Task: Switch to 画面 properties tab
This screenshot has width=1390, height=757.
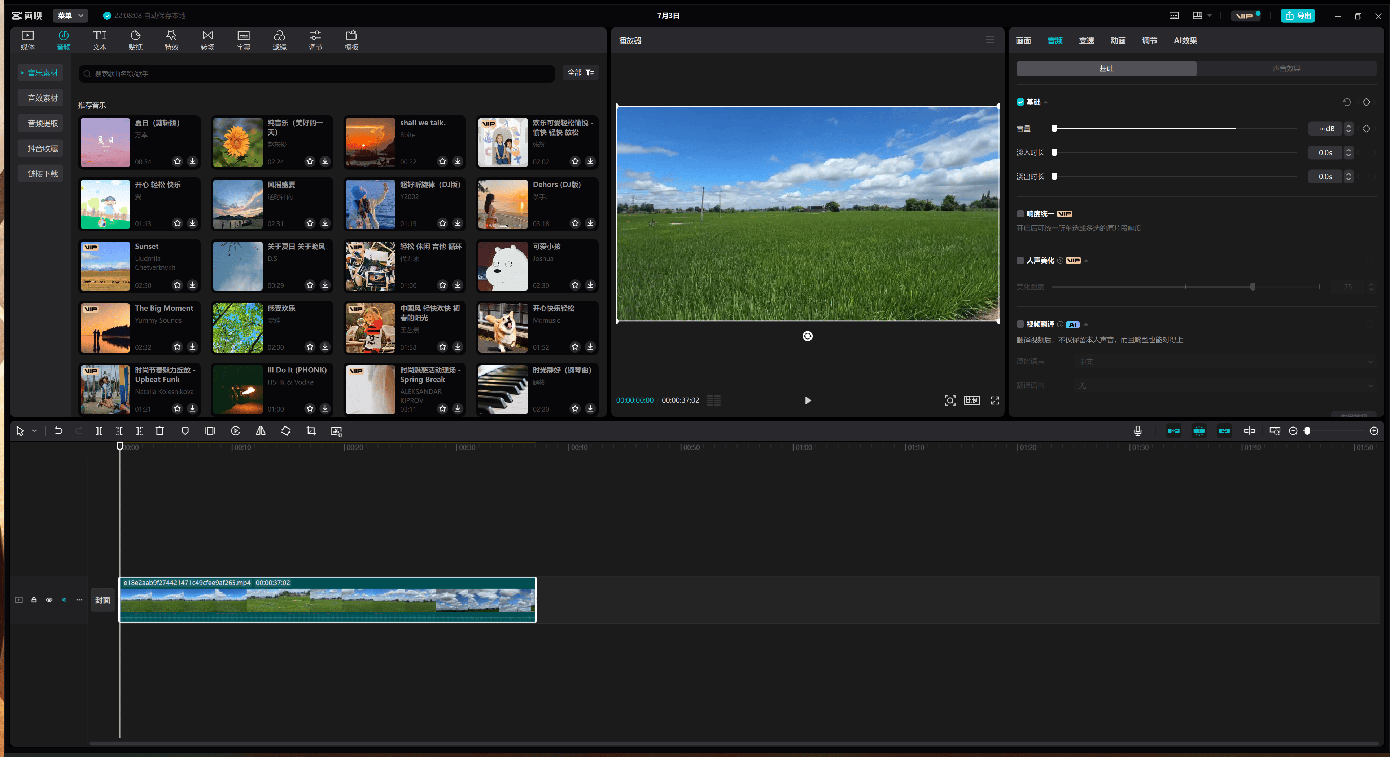Action: tap(1023, 40)
